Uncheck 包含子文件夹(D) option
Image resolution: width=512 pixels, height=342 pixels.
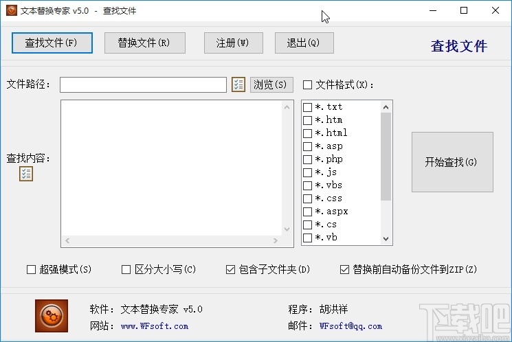pos(230,270)
